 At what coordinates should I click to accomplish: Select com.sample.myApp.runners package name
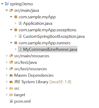click(x=45, y=43)
